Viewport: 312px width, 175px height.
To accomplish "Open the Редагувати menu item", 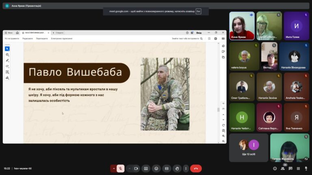I will coord(28,38).
